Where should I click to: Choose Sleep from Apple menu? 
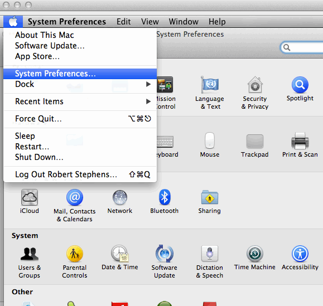[x=80, y=136]
